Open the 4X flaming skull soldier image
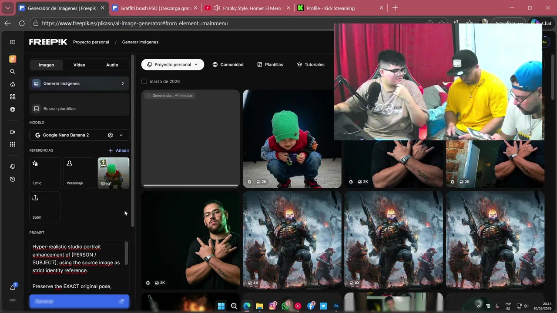Screen dimensions: 557x313 click(x=292, y=240)
